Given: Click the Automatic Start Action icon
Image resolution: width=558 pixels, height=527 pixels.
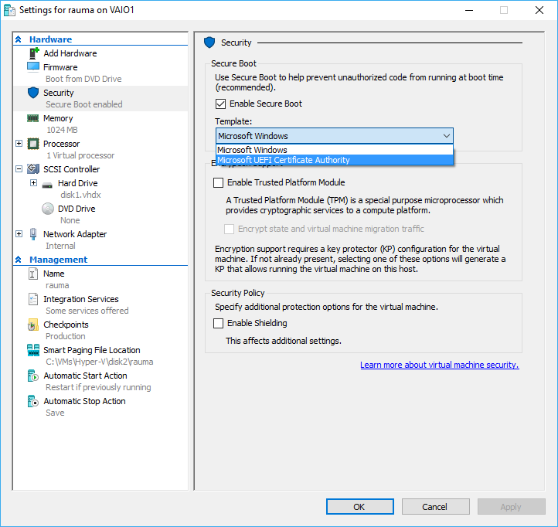Looking at the screenshot, I should pos(33,376).
